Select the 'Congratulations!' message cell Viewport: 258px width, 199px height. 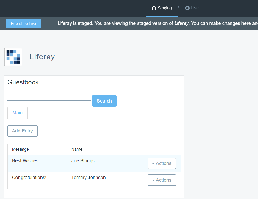click(38, 180)
